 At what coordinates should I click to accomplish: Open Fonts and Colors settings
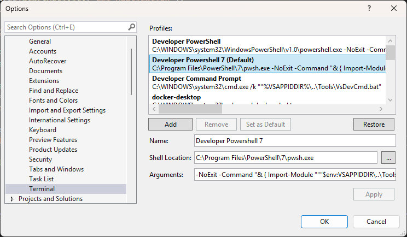click(53, 100)
